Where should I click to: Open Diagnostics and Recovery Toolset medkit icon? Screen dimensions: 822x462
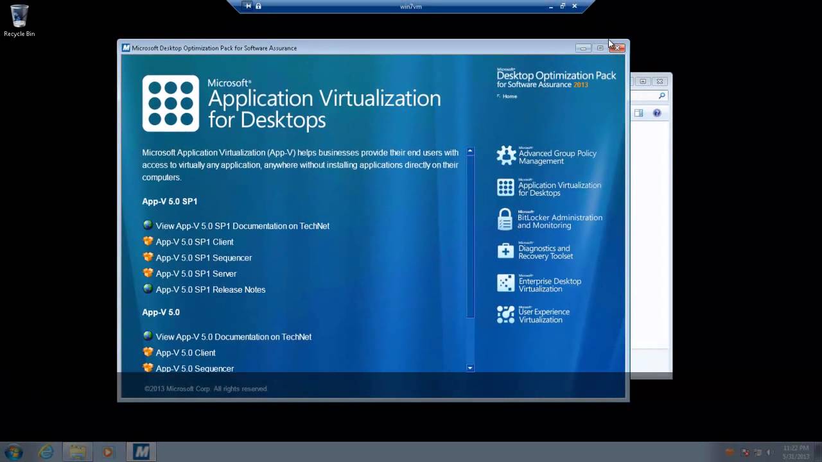tap(506, 251)
